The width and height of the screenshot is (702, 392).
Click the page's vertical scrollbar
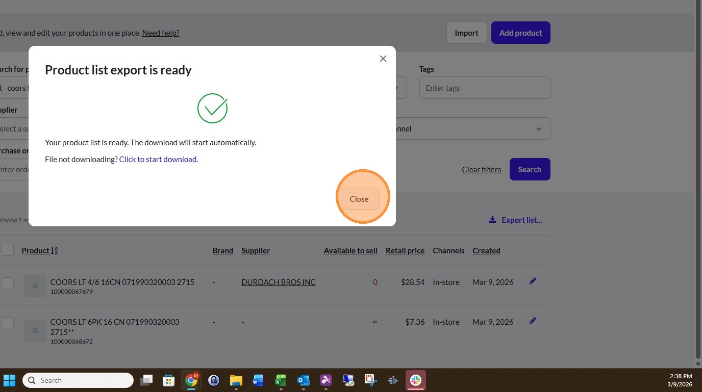pyautogui.click(x=698, y=178)
